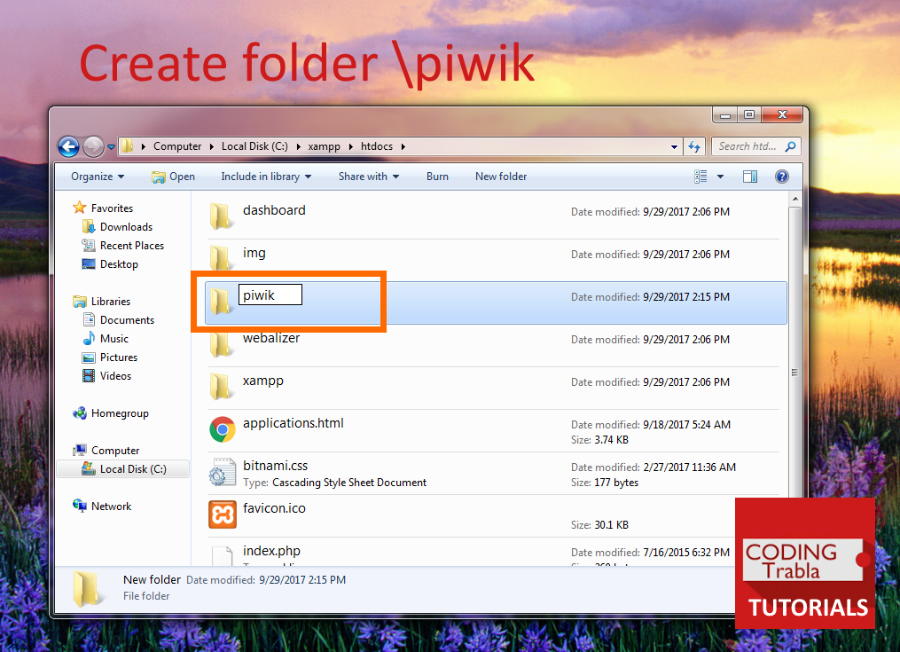Click the address bar navigation chevron
The image size is (900, 652).
point(111,146)
